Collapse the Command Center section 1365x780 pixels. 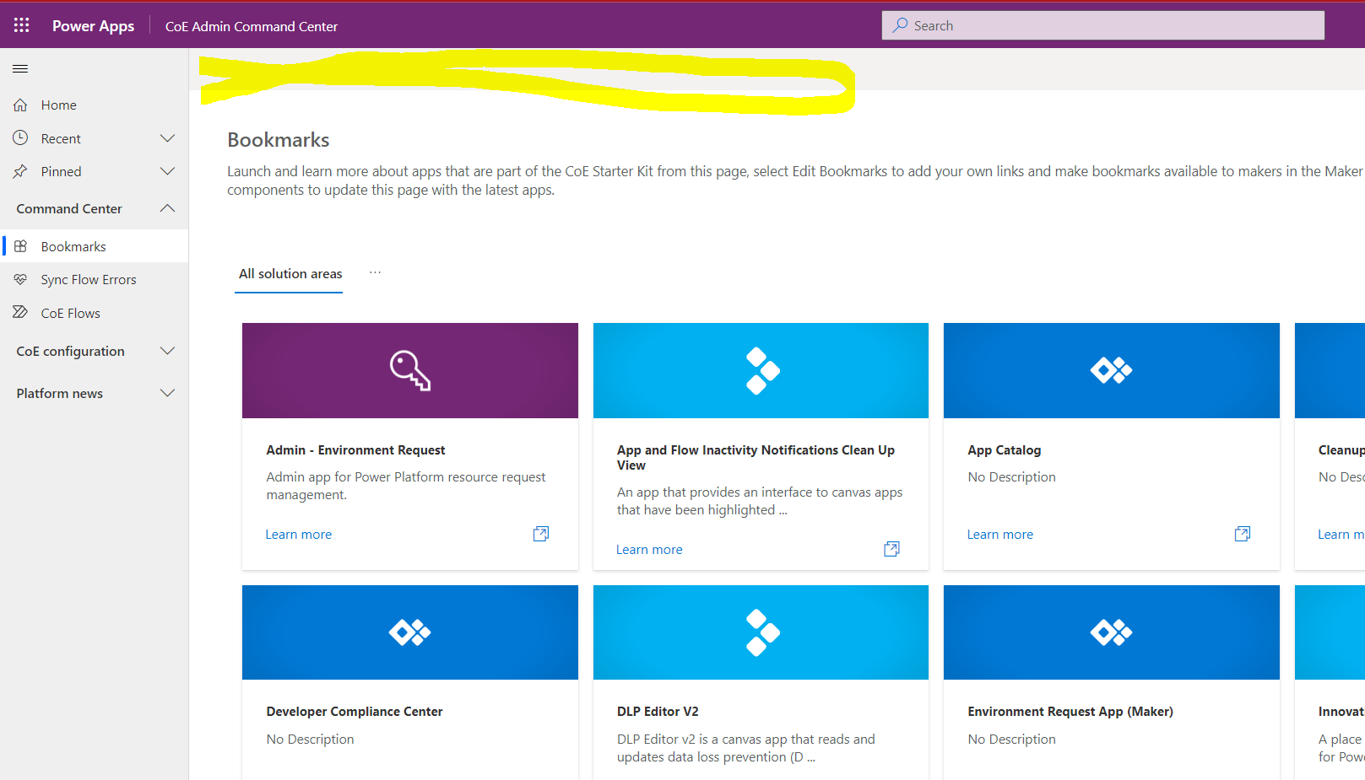pos(167,208)
